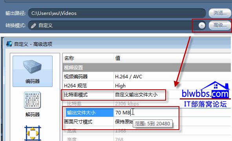Change the 自定义输出文件大小 value
232x141 pixels.
pyautogui.click(x=136, y=95)
